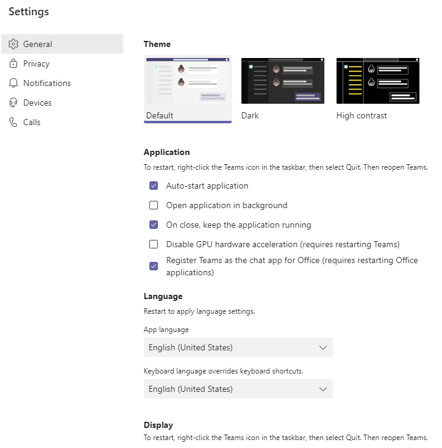This screenshot has height=448, width=442.
Task: Pick the Default theme preview
Action: click(188, 81)
